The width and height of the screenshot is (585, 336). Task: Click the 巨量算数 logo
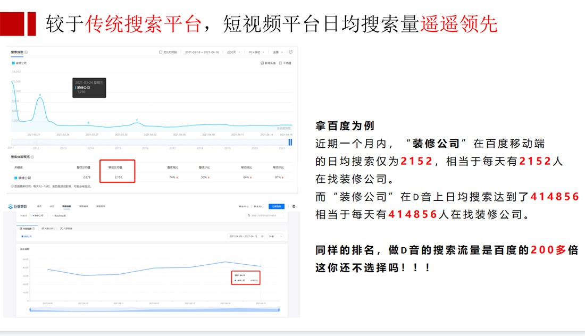17,206
